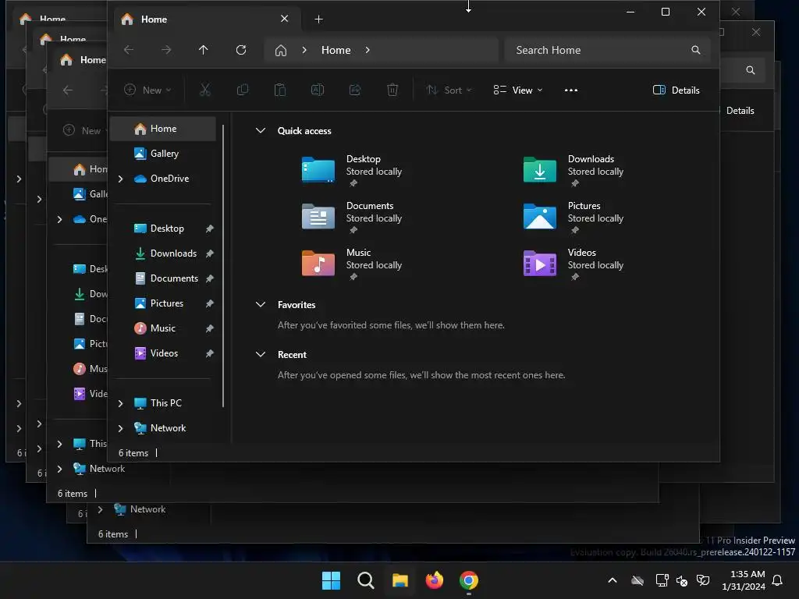
Task: Close the Home tab
Action: (x=284, y=19)
